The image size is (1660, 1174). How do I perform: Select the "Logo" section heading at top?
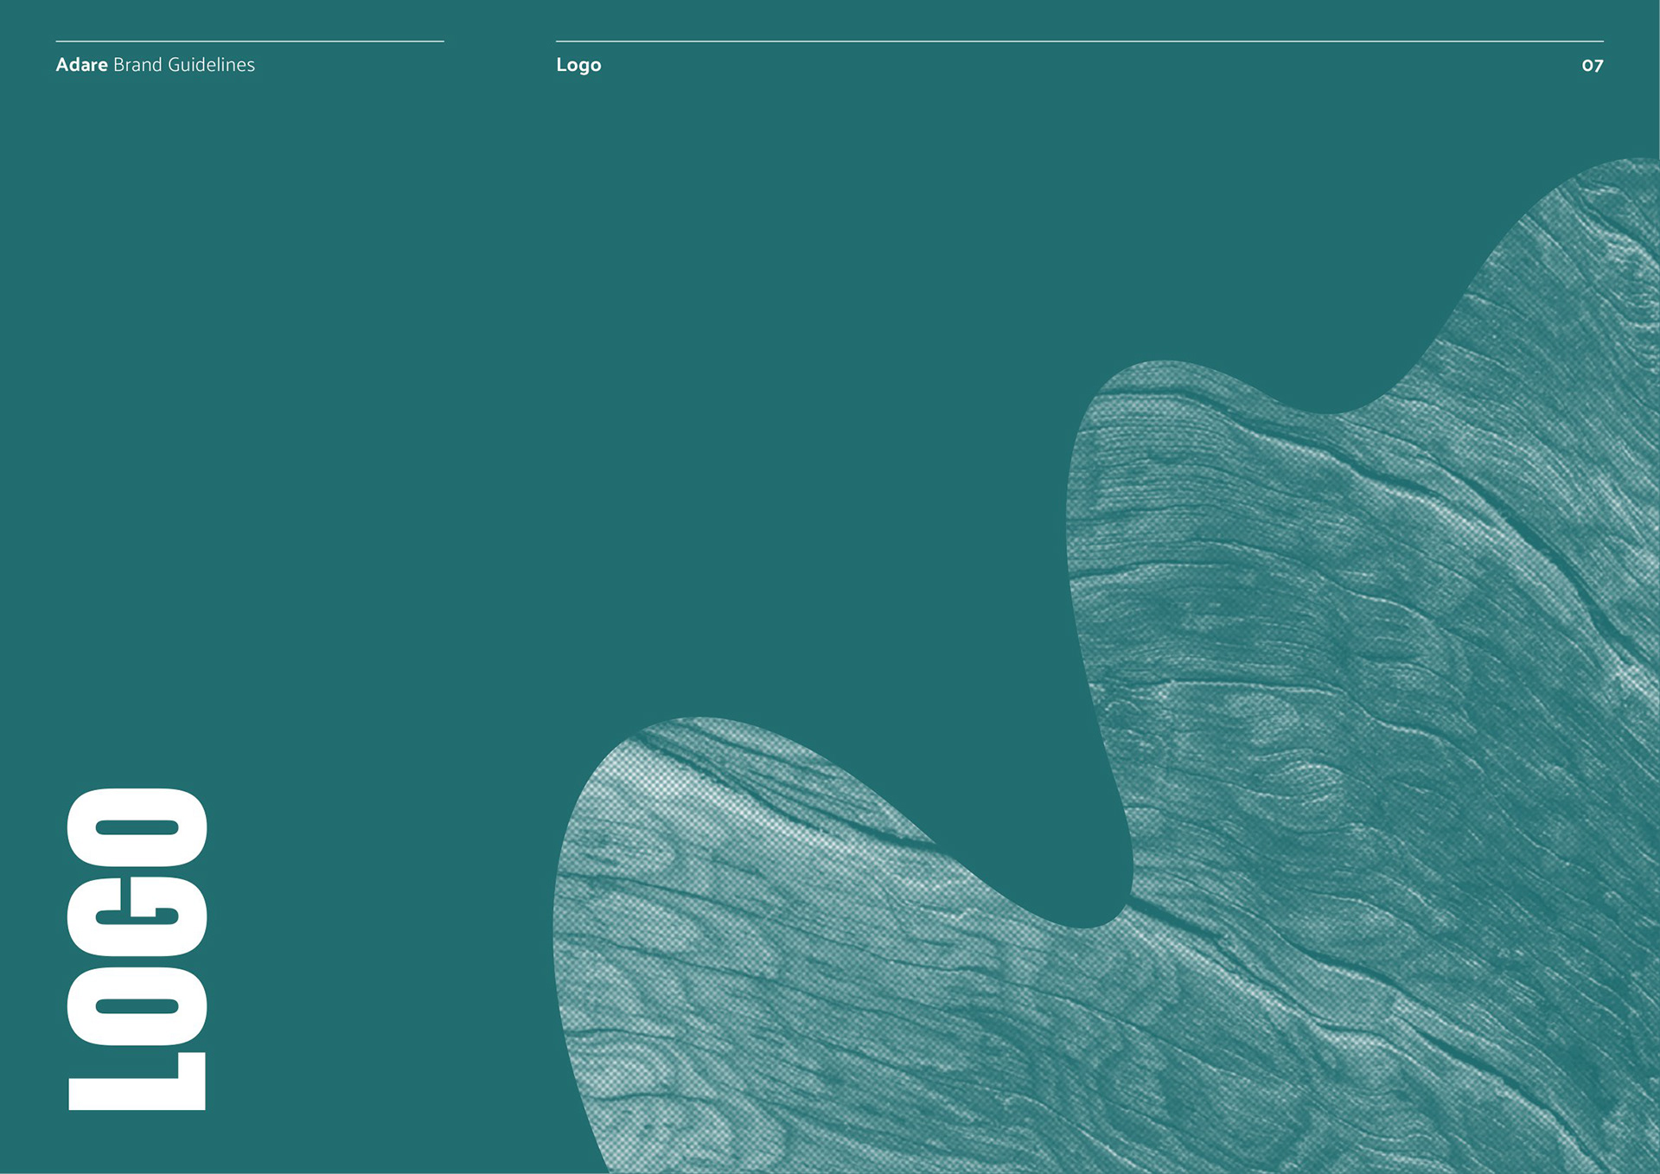[578, 65]
